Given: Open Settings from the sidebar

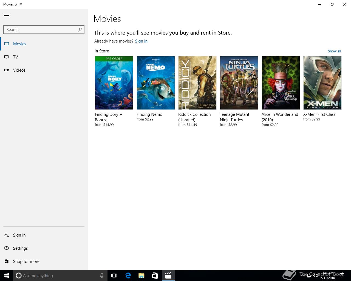Looking at the screenshot, I should (x=21, y=248).
